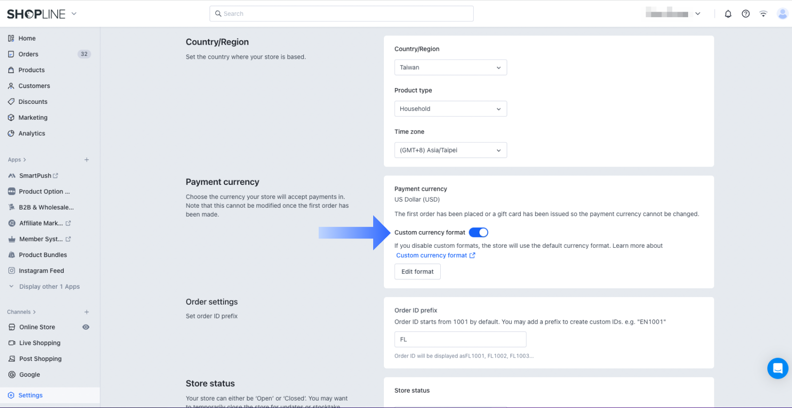The image size is (792, 408).
Task: Open the Time zone Asia/Taipei dropdown
Action: click(450, 150)
